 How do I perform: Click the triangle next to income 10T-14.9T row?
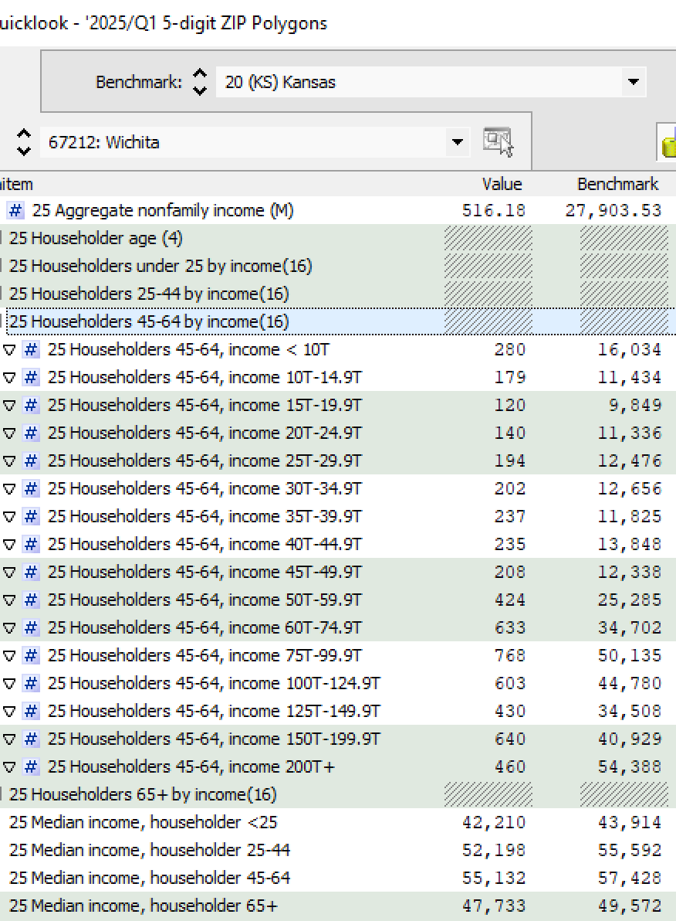tap(9, 378)
